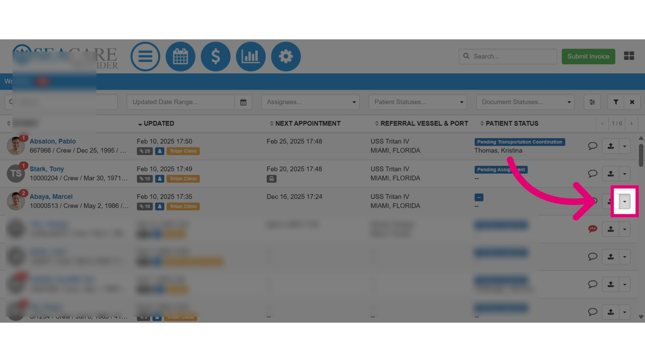Click Absalon Pablo's avatar photo
The width and height of the screenshot is (645, 362).
[x=16, y=146]
